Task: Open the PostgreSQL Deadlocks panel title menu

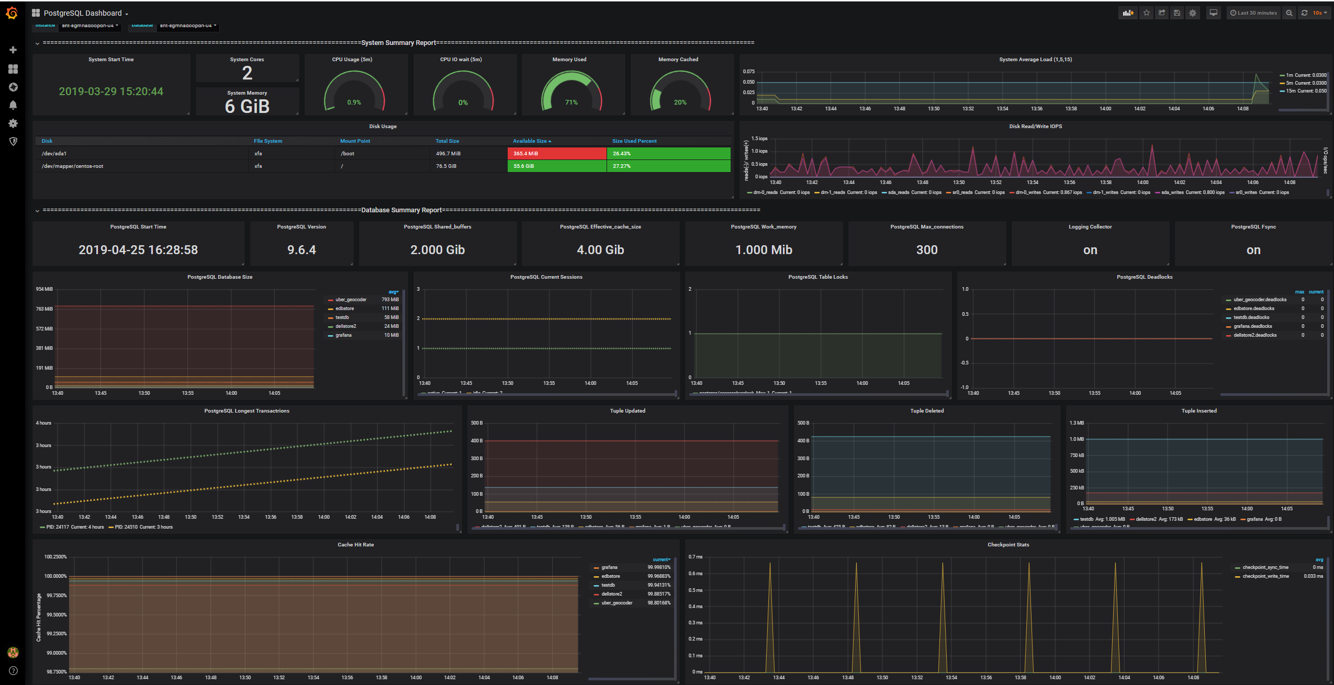Action: 1145,277
